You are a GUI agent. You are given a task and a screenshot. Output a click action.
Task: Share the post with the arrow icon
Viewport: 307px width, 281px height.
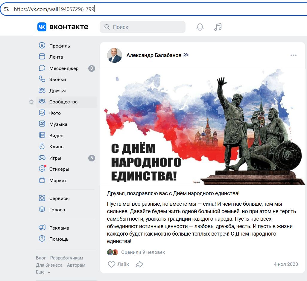[139, 264]
